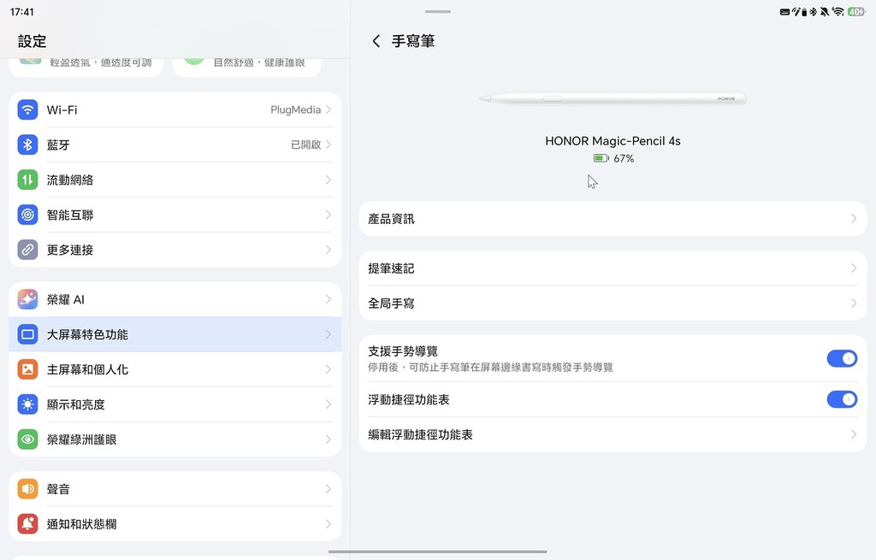Tap the muted bell status bar icon
The width and height of the screenshot is (876, 560).
[825, 12]
